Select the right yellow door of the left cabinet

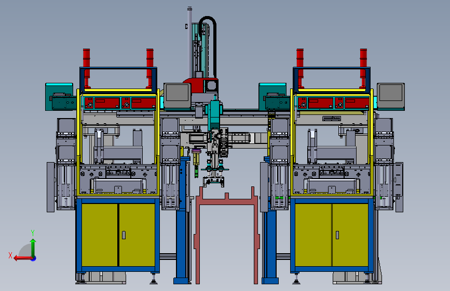tap(137, 235)
